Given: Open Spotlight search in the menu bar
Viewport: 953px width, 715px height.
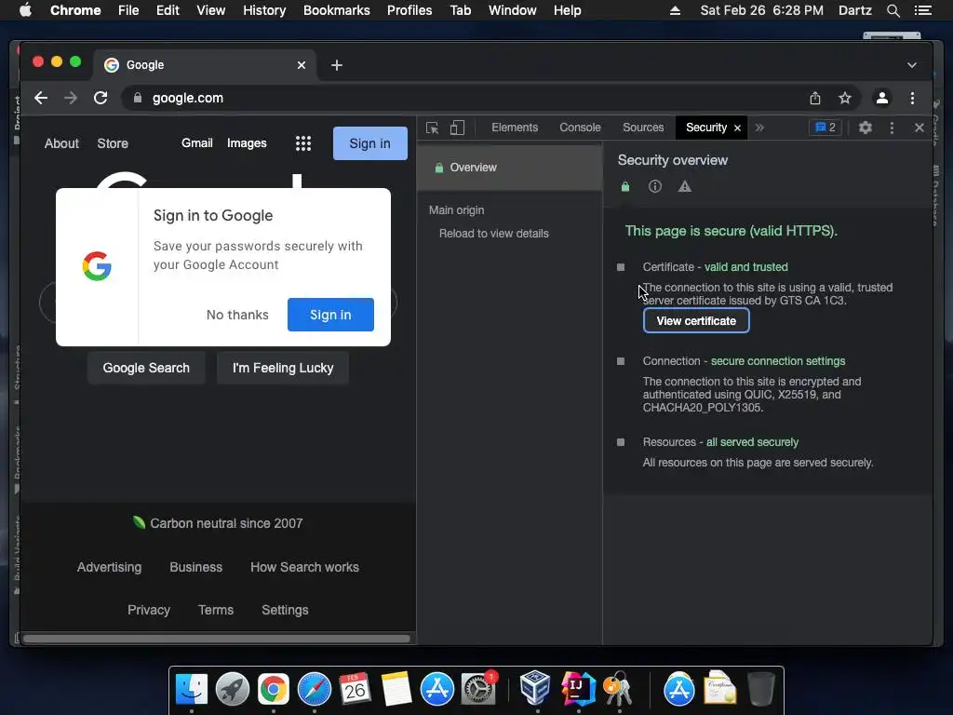Looking at the screenshot, I should pyautogui.click(x=893, y=10).
